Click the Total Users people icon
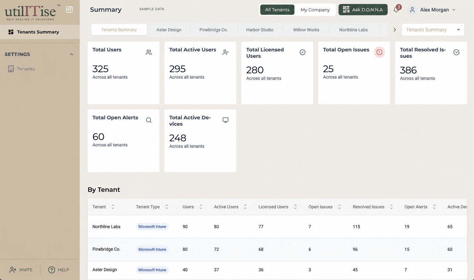This screenshot has height=280, width=474. point(149,52)
